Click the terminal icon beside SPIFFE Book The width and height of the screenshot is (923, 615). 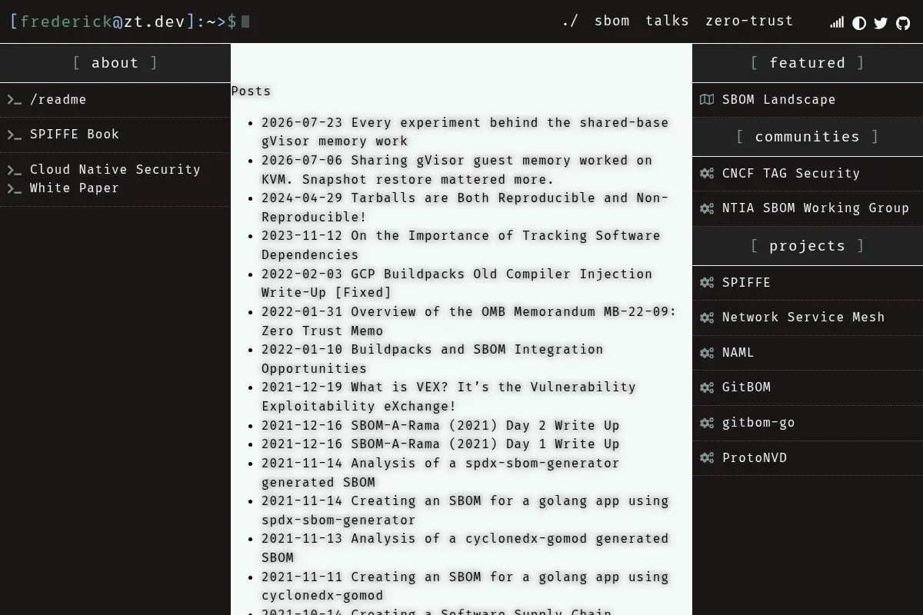tap(15, 135)
